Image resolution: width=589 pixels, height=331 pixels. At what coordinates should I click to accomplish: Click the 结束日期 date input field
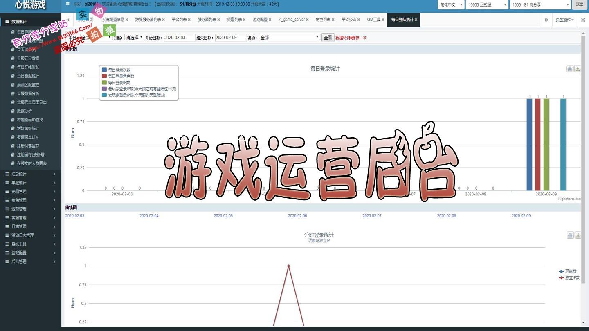coord(231,38)
